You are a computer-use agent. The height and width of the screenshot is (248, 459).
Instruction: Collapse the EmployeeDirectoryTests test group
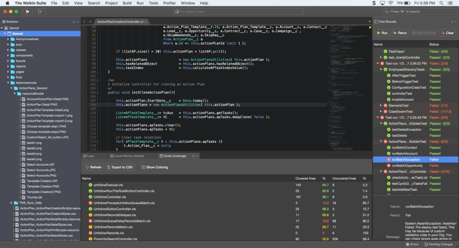pyautogui.click(x=381, y=69)
